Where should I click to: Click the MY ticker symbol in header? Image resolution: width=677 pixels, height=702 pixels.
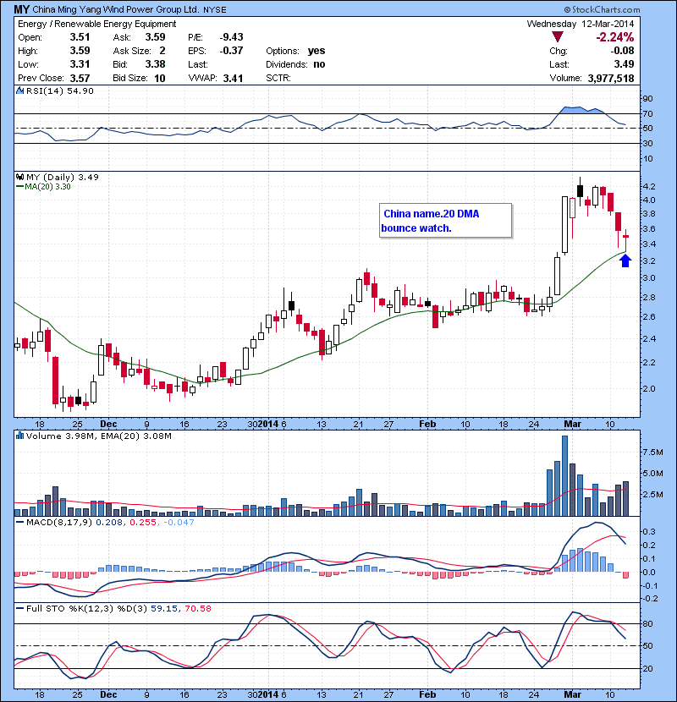[x=21, y=9]
